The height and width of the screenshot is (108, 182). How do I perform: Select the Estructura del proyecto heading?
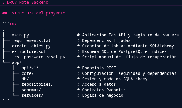pos(34,13)
